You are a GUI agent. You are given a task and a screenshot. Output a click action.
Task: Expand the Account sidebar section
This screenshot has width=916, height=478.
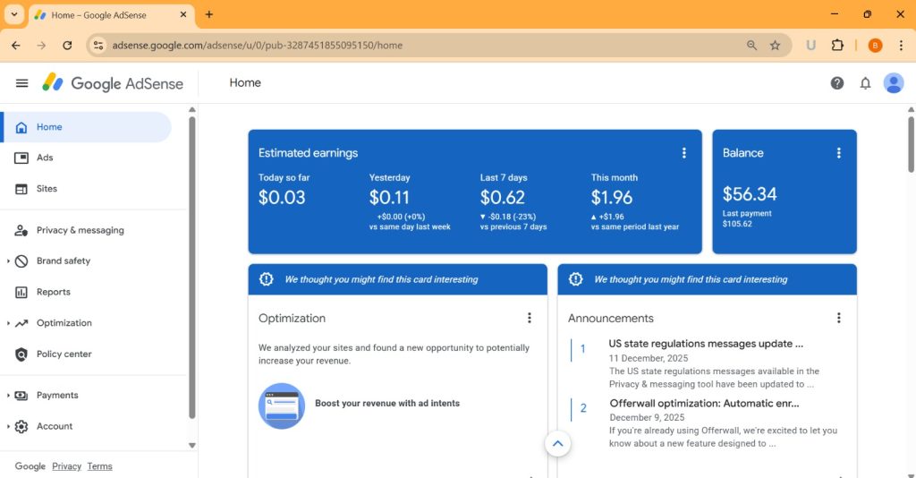tap(8, 427)
